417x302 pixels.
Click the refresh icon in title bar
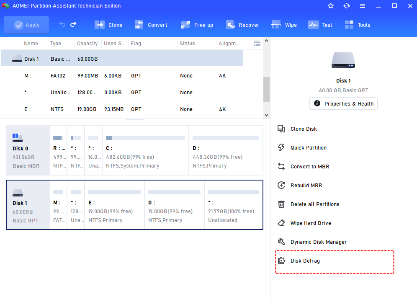point(347,6)
